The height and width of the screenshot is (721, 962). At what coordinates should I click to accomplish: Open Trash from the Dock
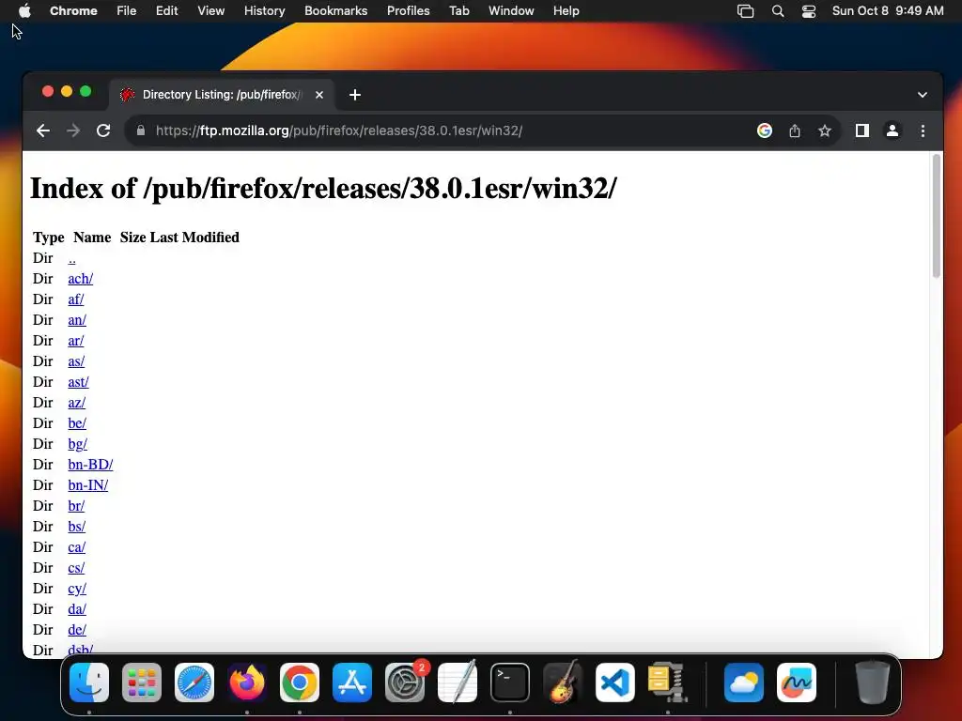[x=872, y=683]
